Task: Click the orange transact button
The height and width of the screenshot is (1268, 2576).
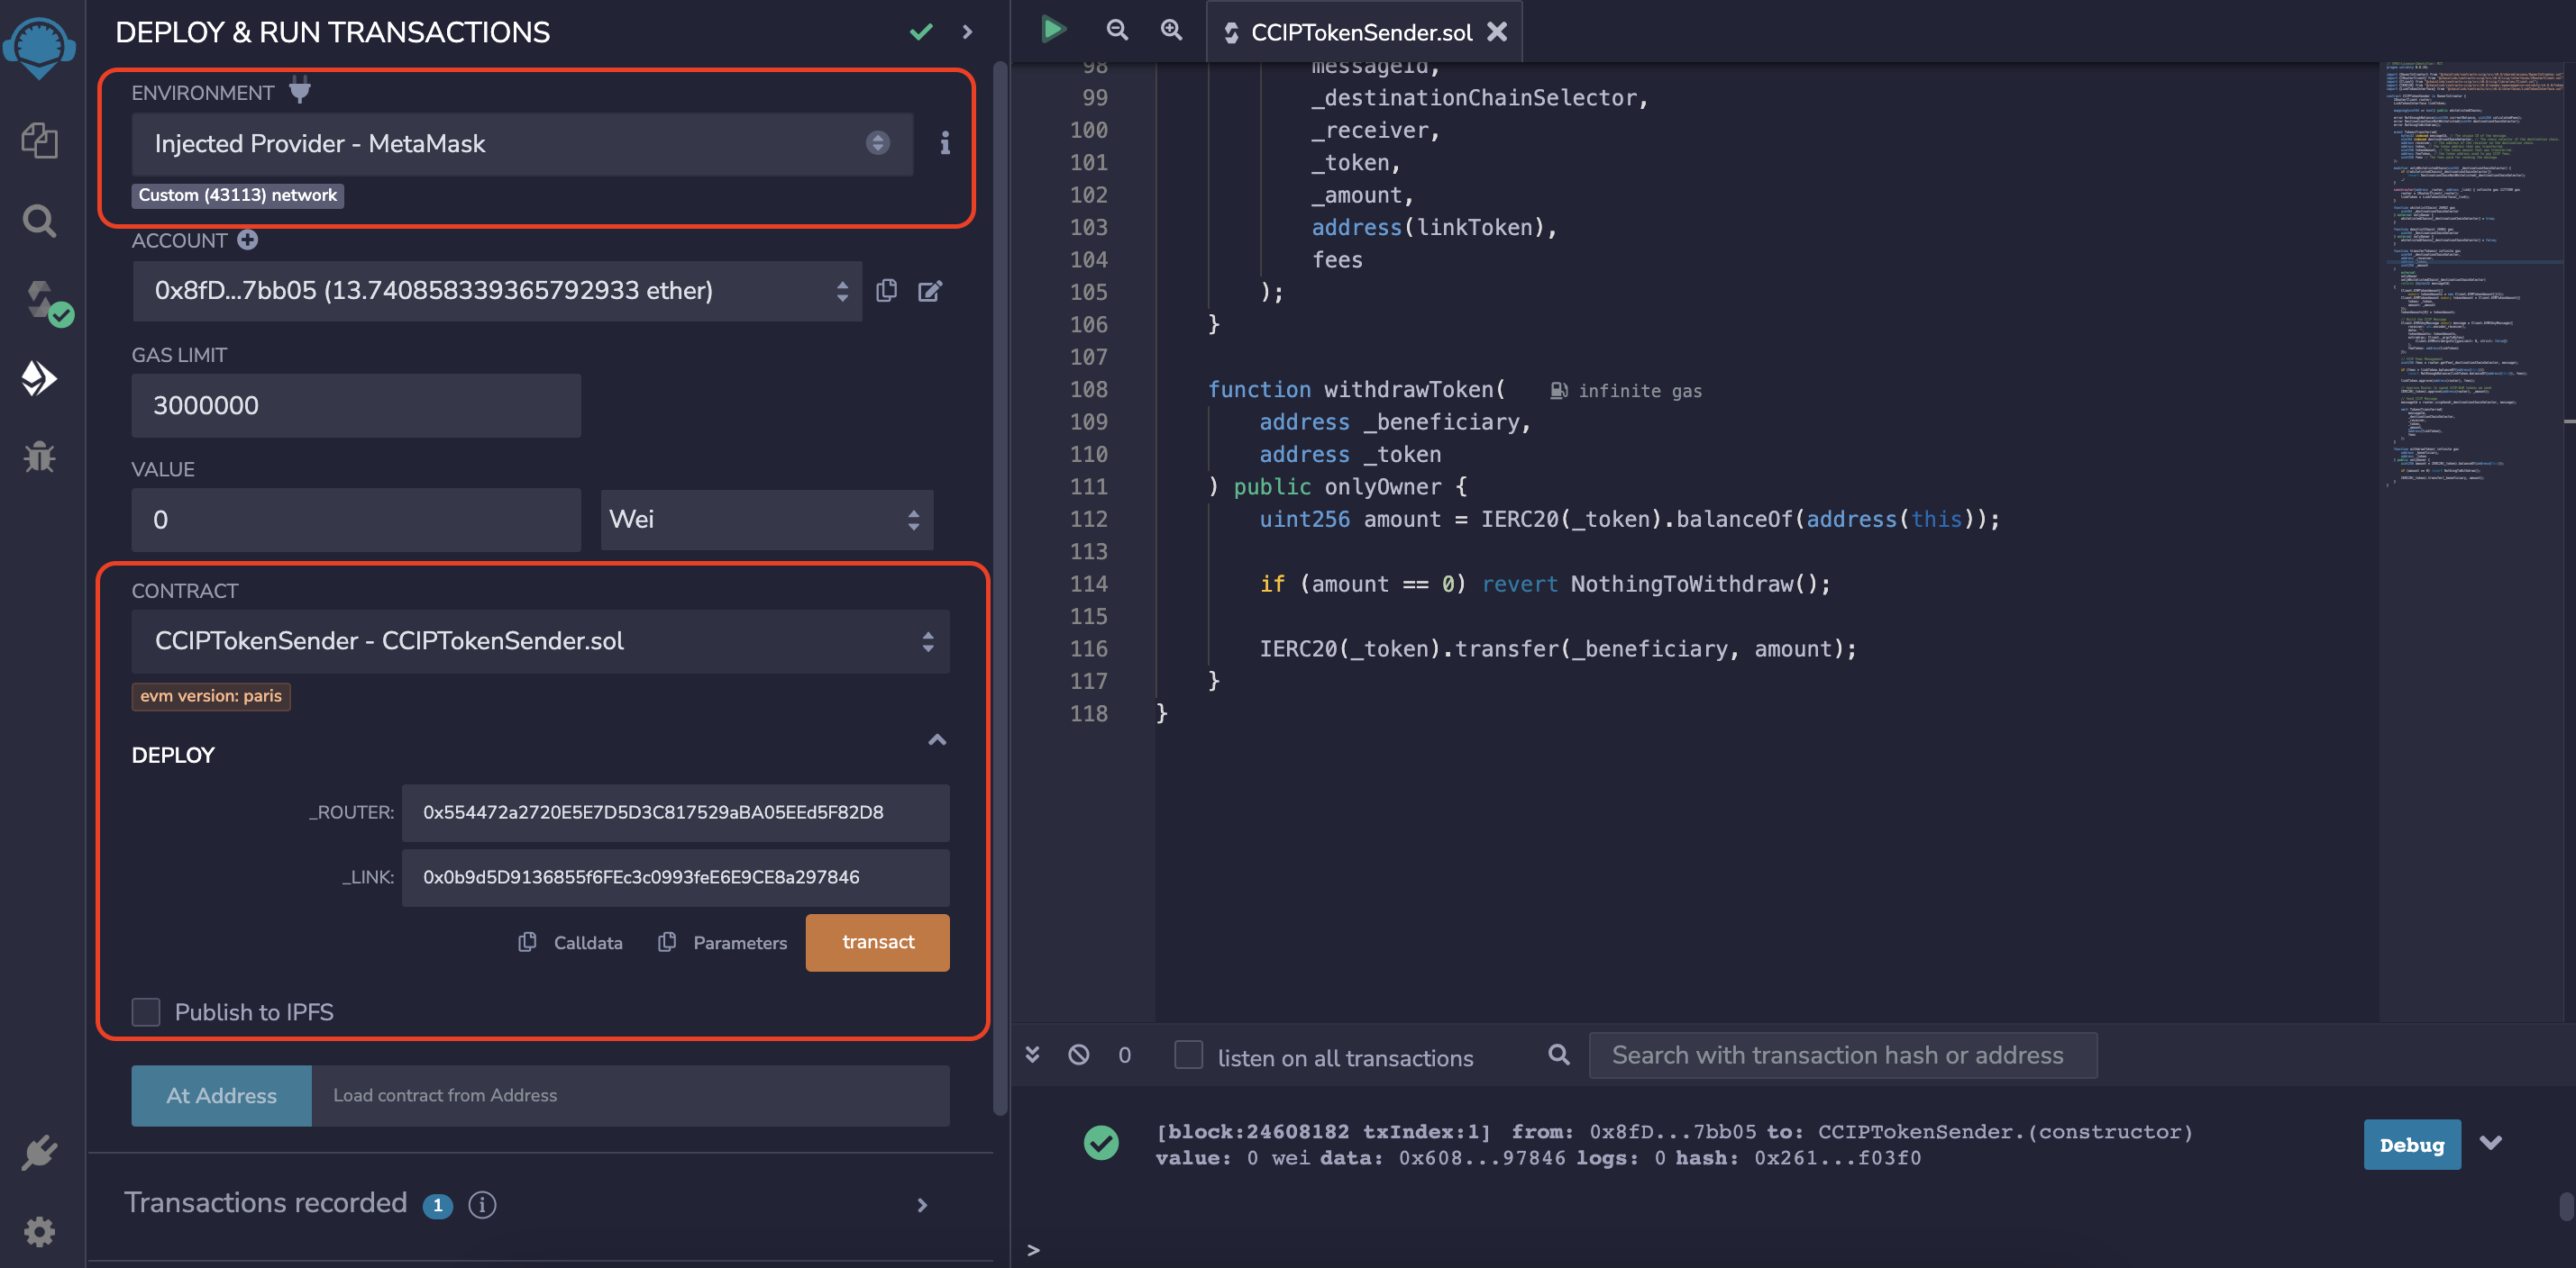Action: pyautogui.click(x=877, y=942)
